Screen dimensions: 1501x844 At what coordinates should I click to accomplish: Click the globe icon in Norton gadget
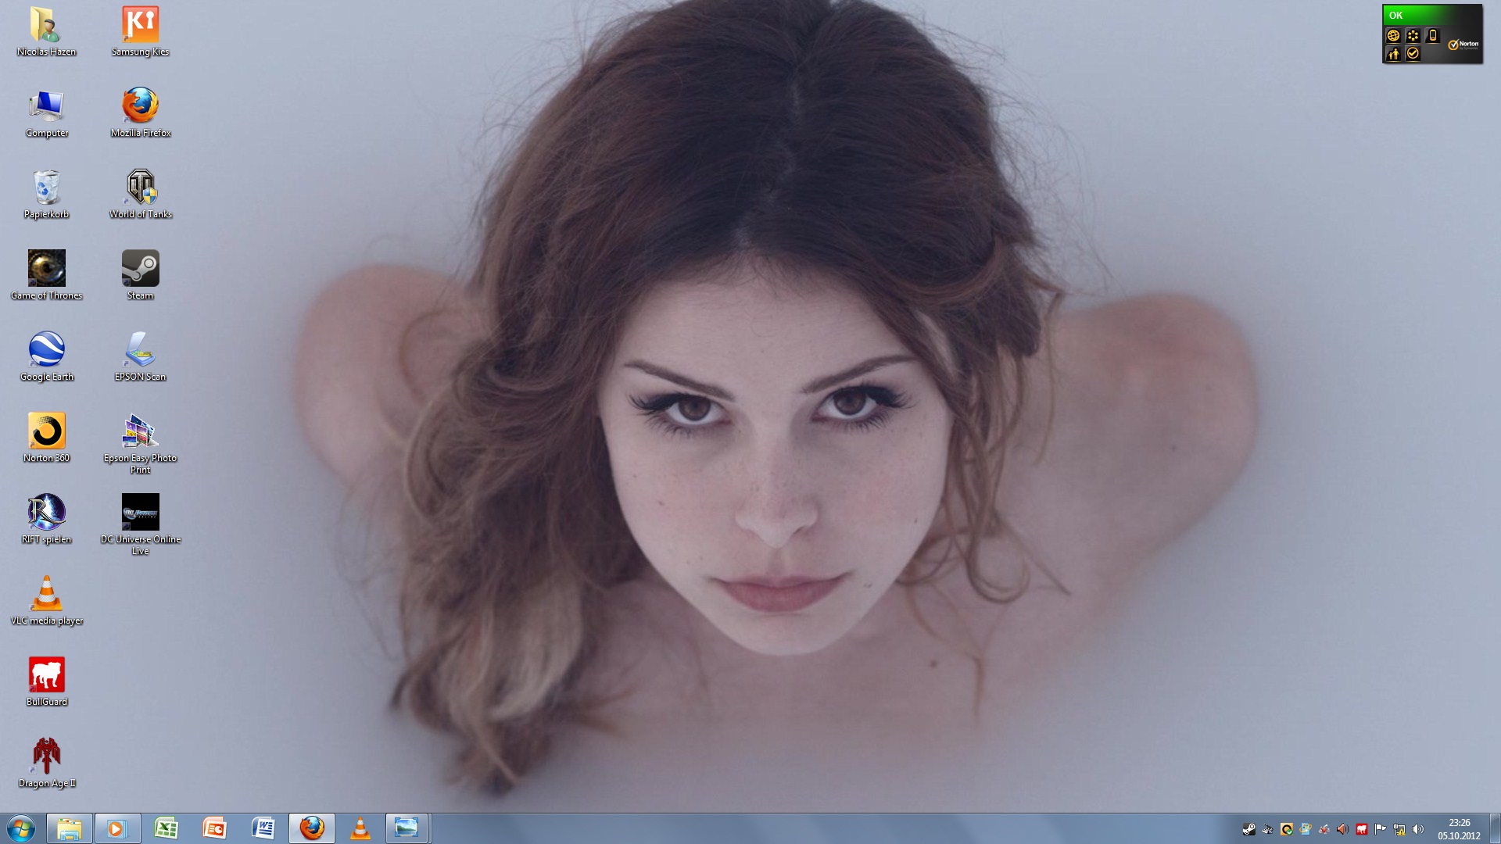click(x=1393, y=35)
